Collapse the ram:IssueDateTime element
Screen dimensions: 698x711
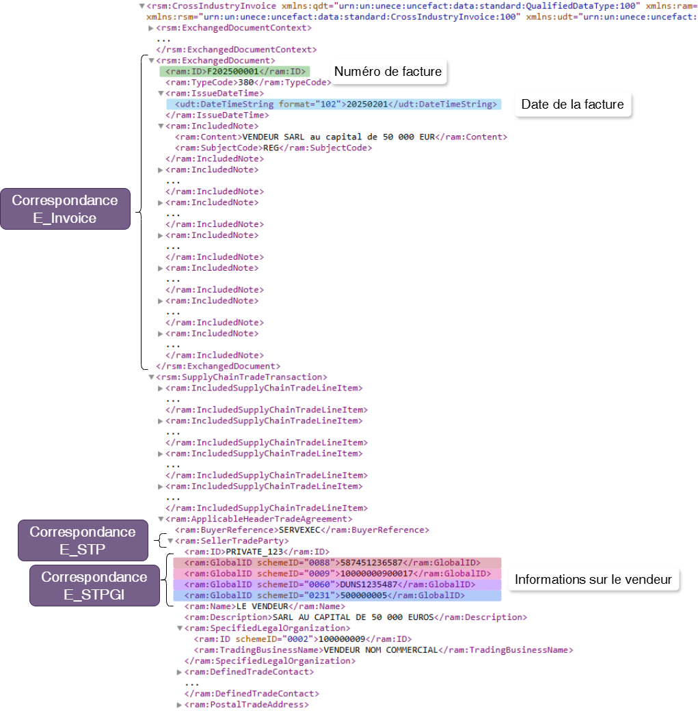click(x=161, y=94)
